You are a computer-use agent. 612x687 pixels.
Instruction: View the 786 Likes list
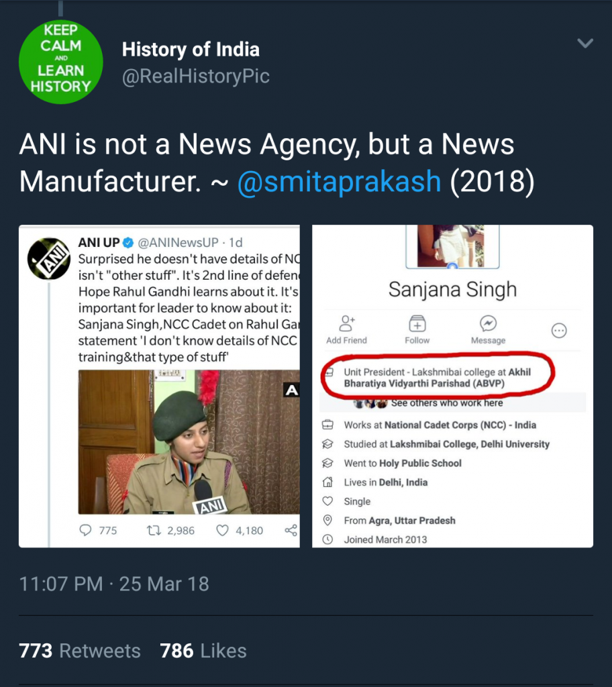[x=203, y=651]
